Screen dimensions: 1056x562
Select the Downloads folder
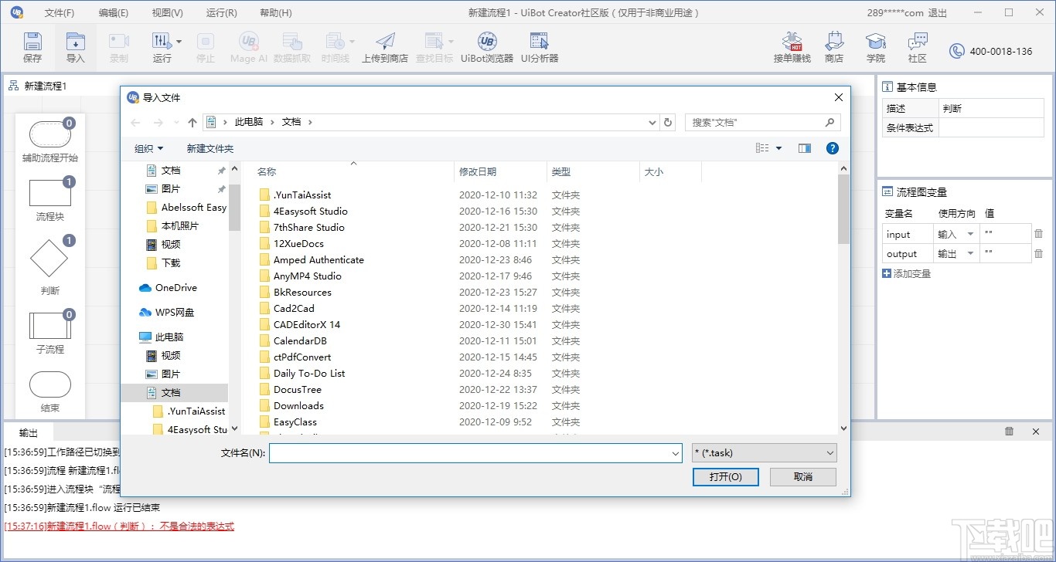298,405
